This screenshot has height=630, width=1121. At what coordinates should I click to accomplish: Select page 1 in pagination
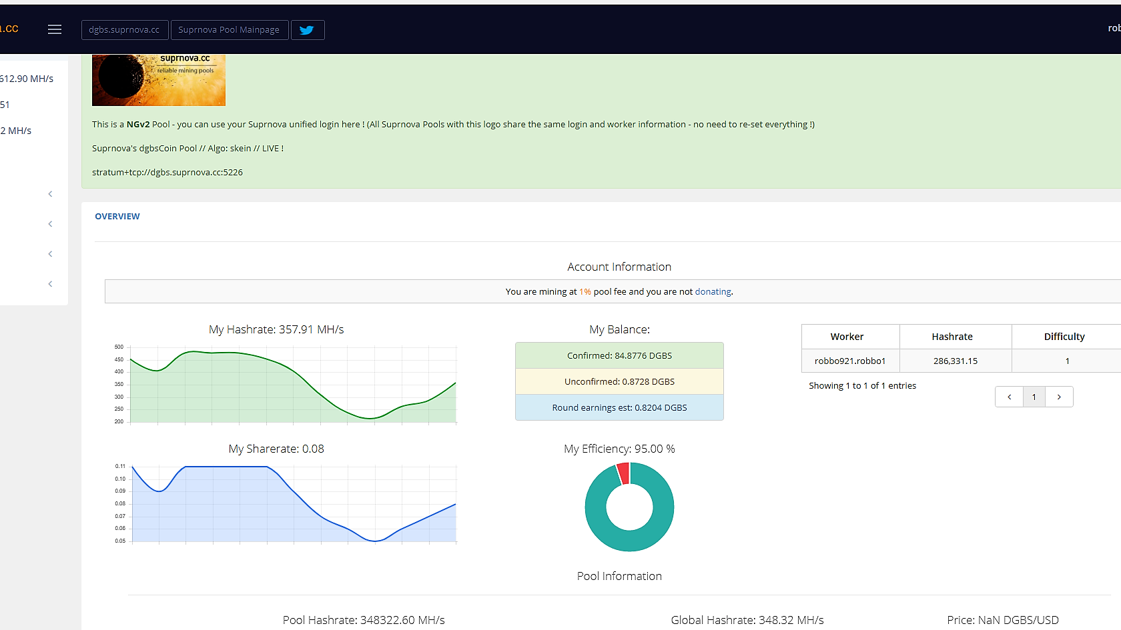coord(1034,397)
